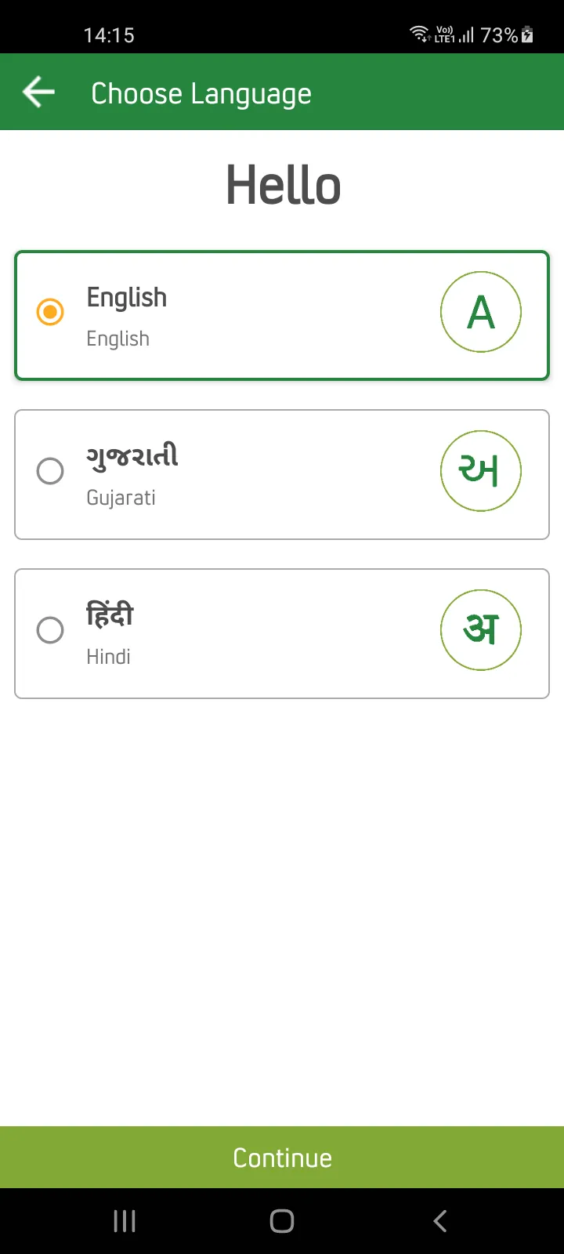Click the grey 'Hindi' subtitle text
Viewport: 564px width, 1254px height.
pos(108,657)
